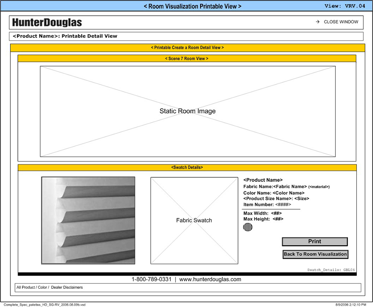Click the HunterDouglas logo
This screenshot has height=307, width=373.
[x=47, y=23]
